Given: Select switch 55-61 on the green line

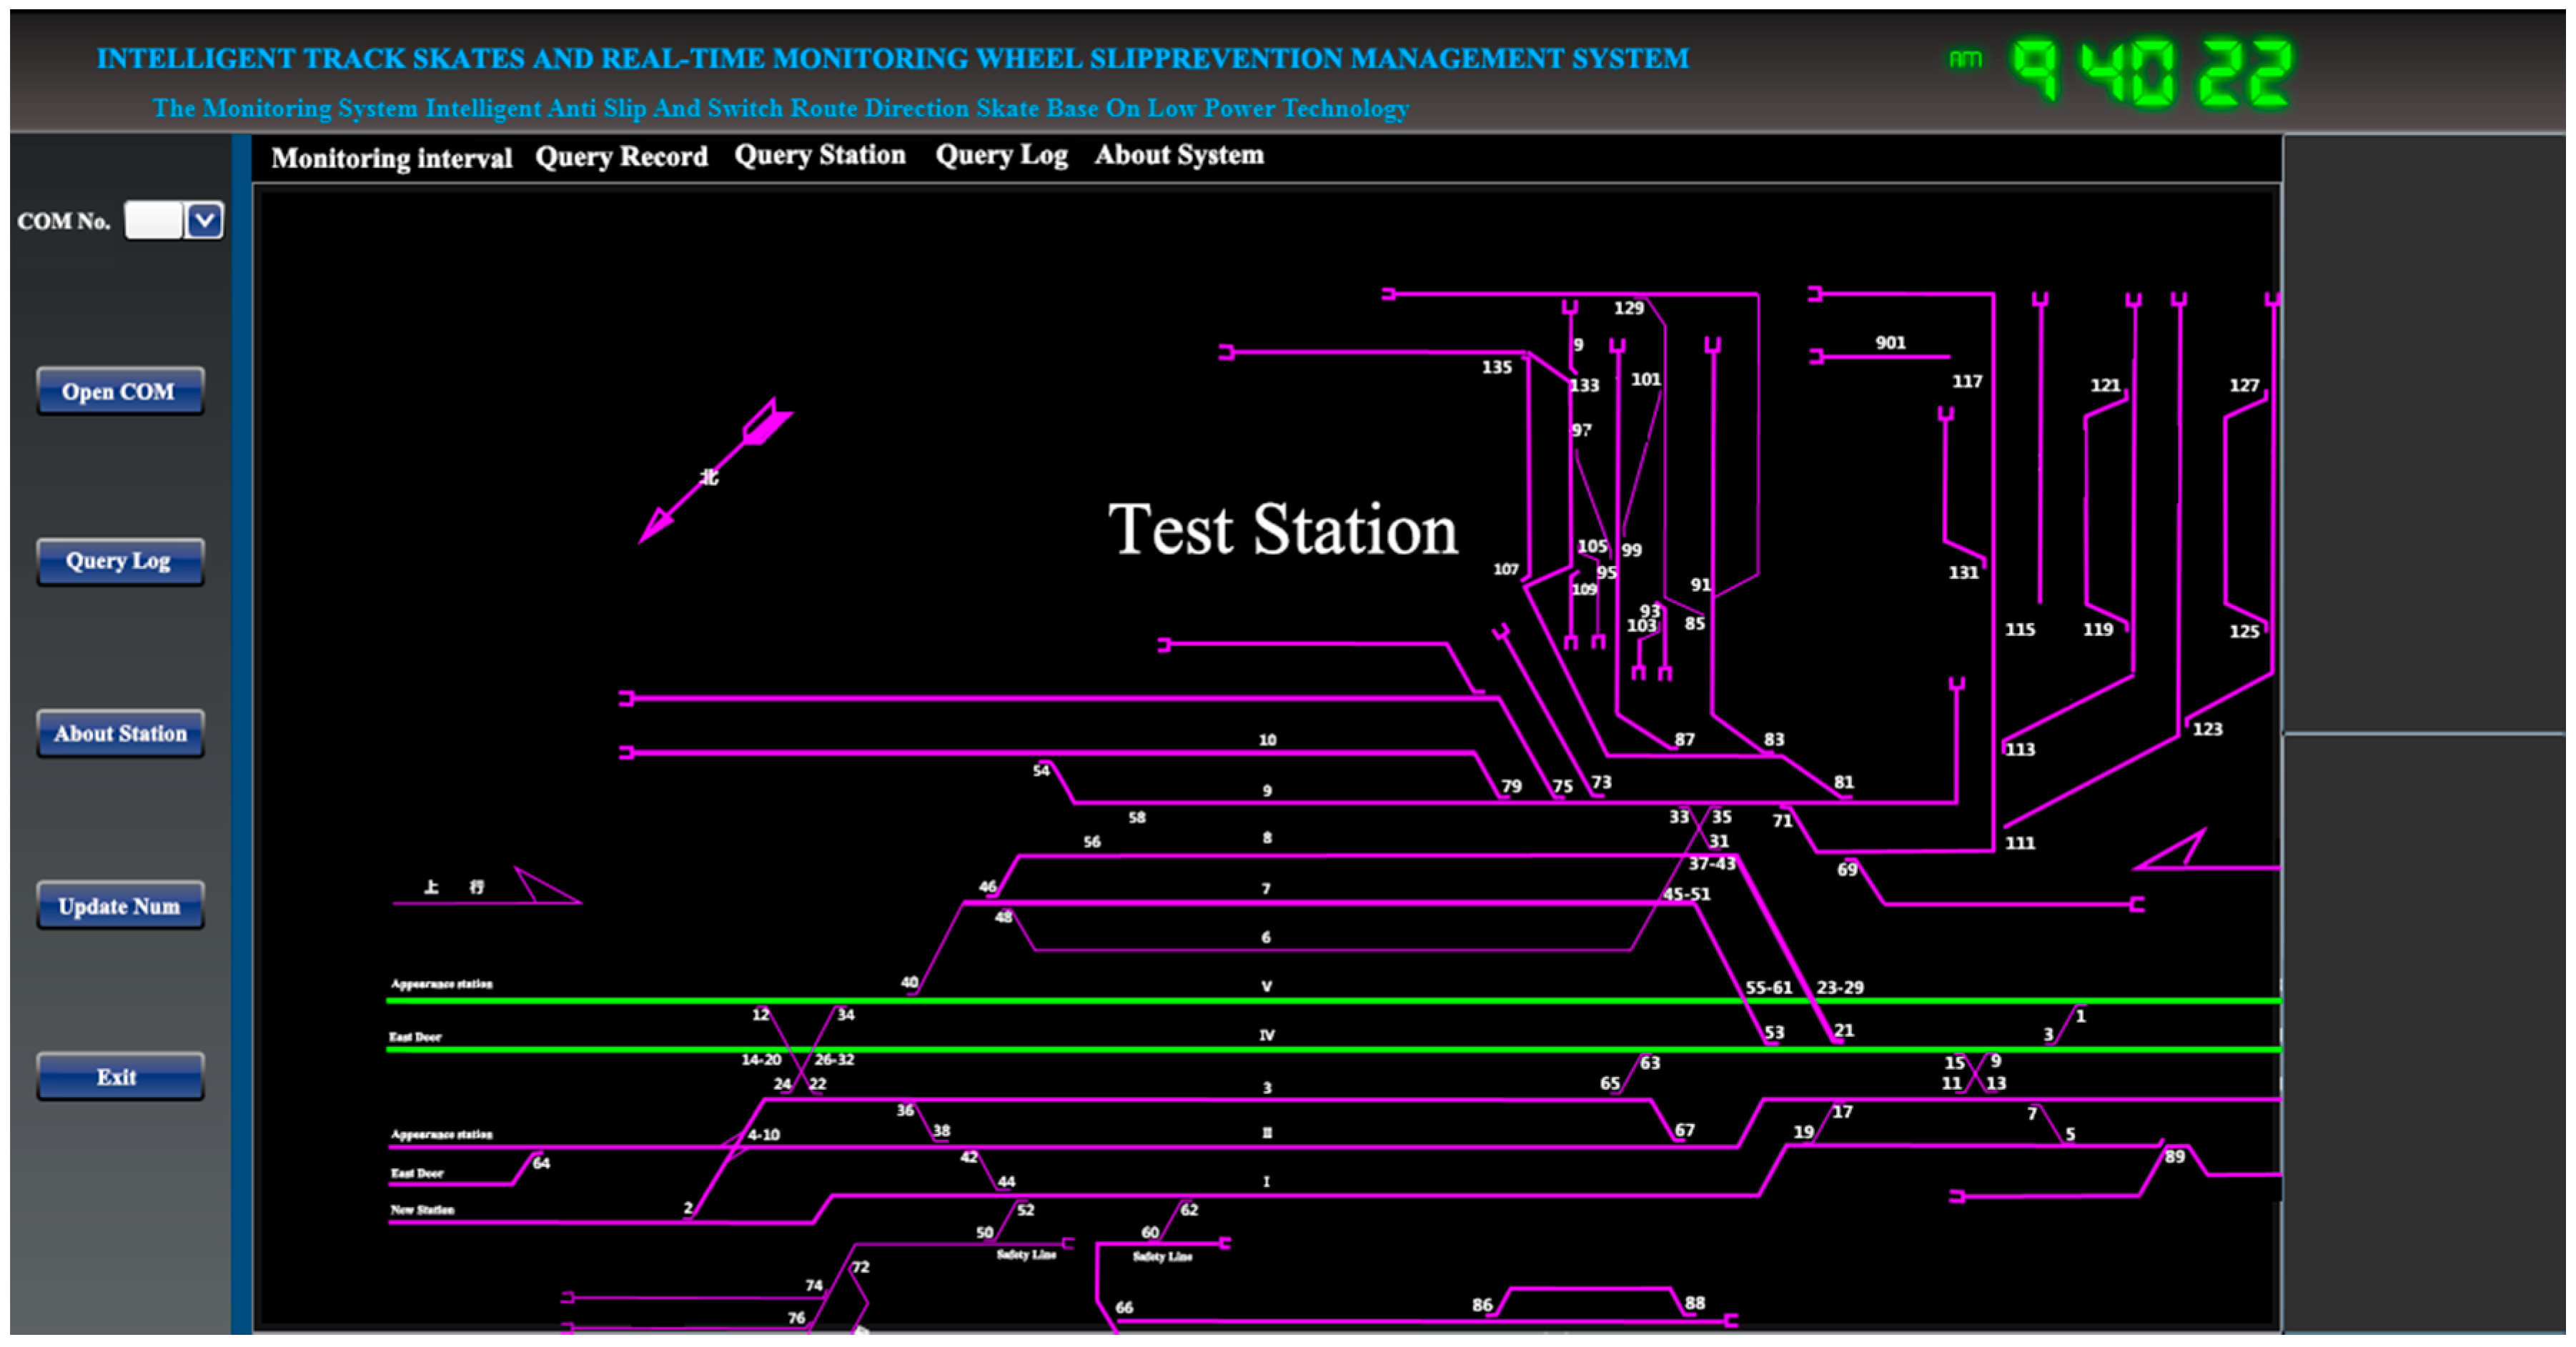Looking at the screenshot, I should click(x=1768, y=987).
